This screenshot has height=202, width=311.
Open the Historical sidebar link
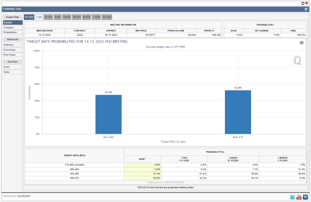coord(13,45)
